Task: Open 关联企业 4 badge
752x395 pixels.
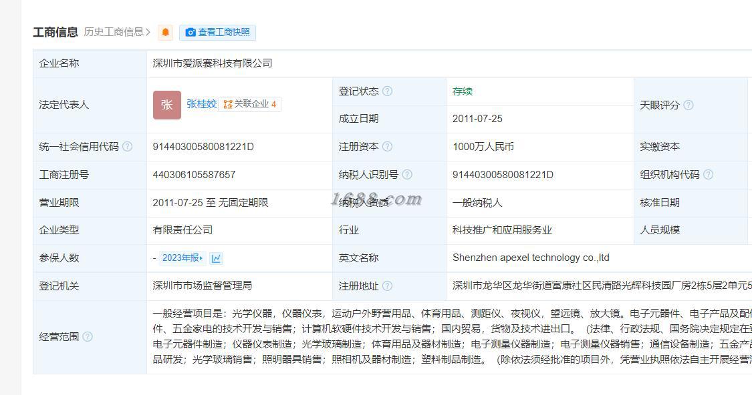Action: [250, 104]
